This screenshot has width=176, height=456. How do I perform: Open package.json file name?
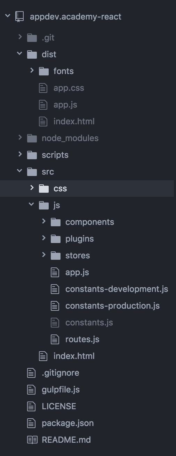(68, 423)
